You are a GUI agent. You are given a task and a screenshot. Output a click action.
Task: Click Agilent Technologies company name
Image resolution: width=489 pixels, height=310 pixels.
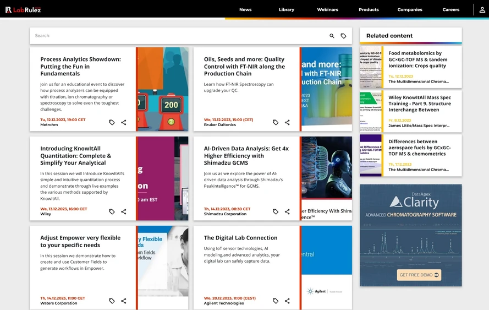click(x=224, y=303)
